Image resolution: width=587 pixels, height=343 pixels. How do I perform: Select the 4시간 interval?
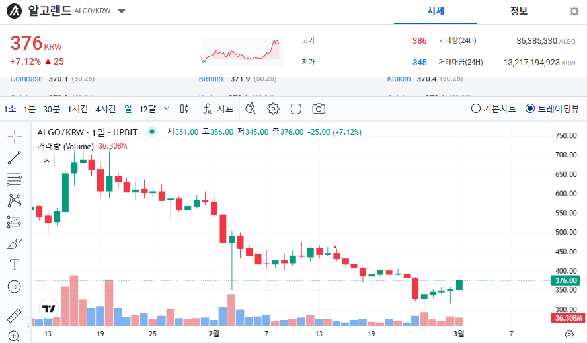(106, 109)
